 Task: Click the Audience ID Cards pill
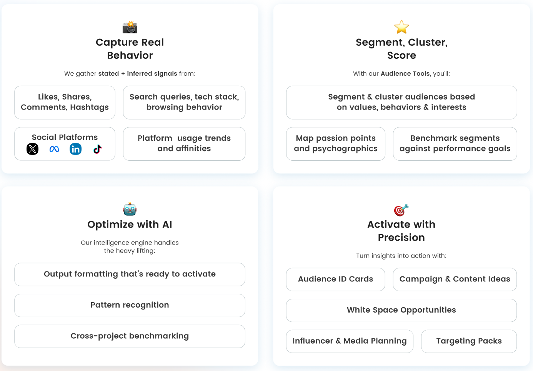(x=336, y=279)
